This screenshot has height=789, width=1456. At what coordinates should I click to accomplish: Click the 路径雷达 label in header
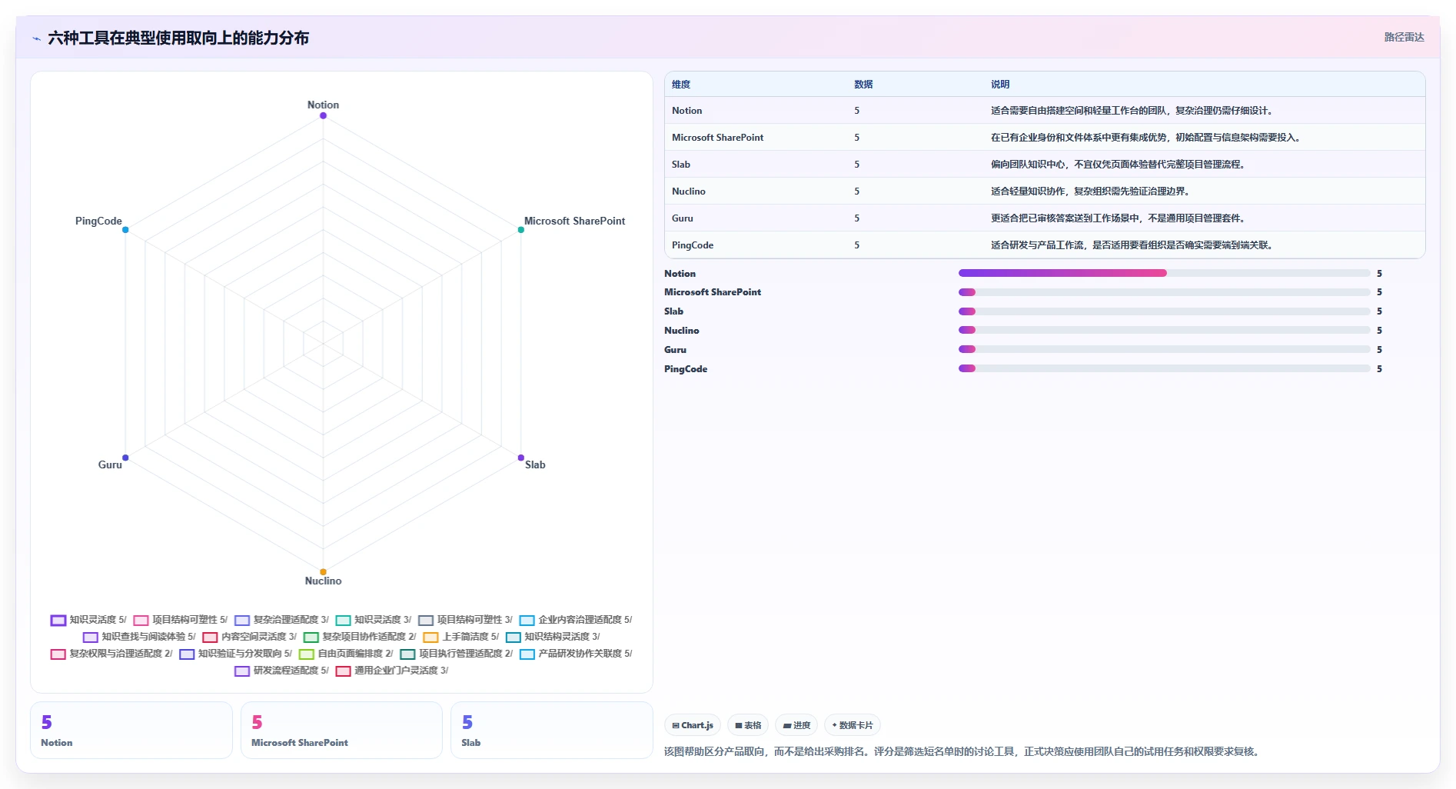pos(1404,37)
